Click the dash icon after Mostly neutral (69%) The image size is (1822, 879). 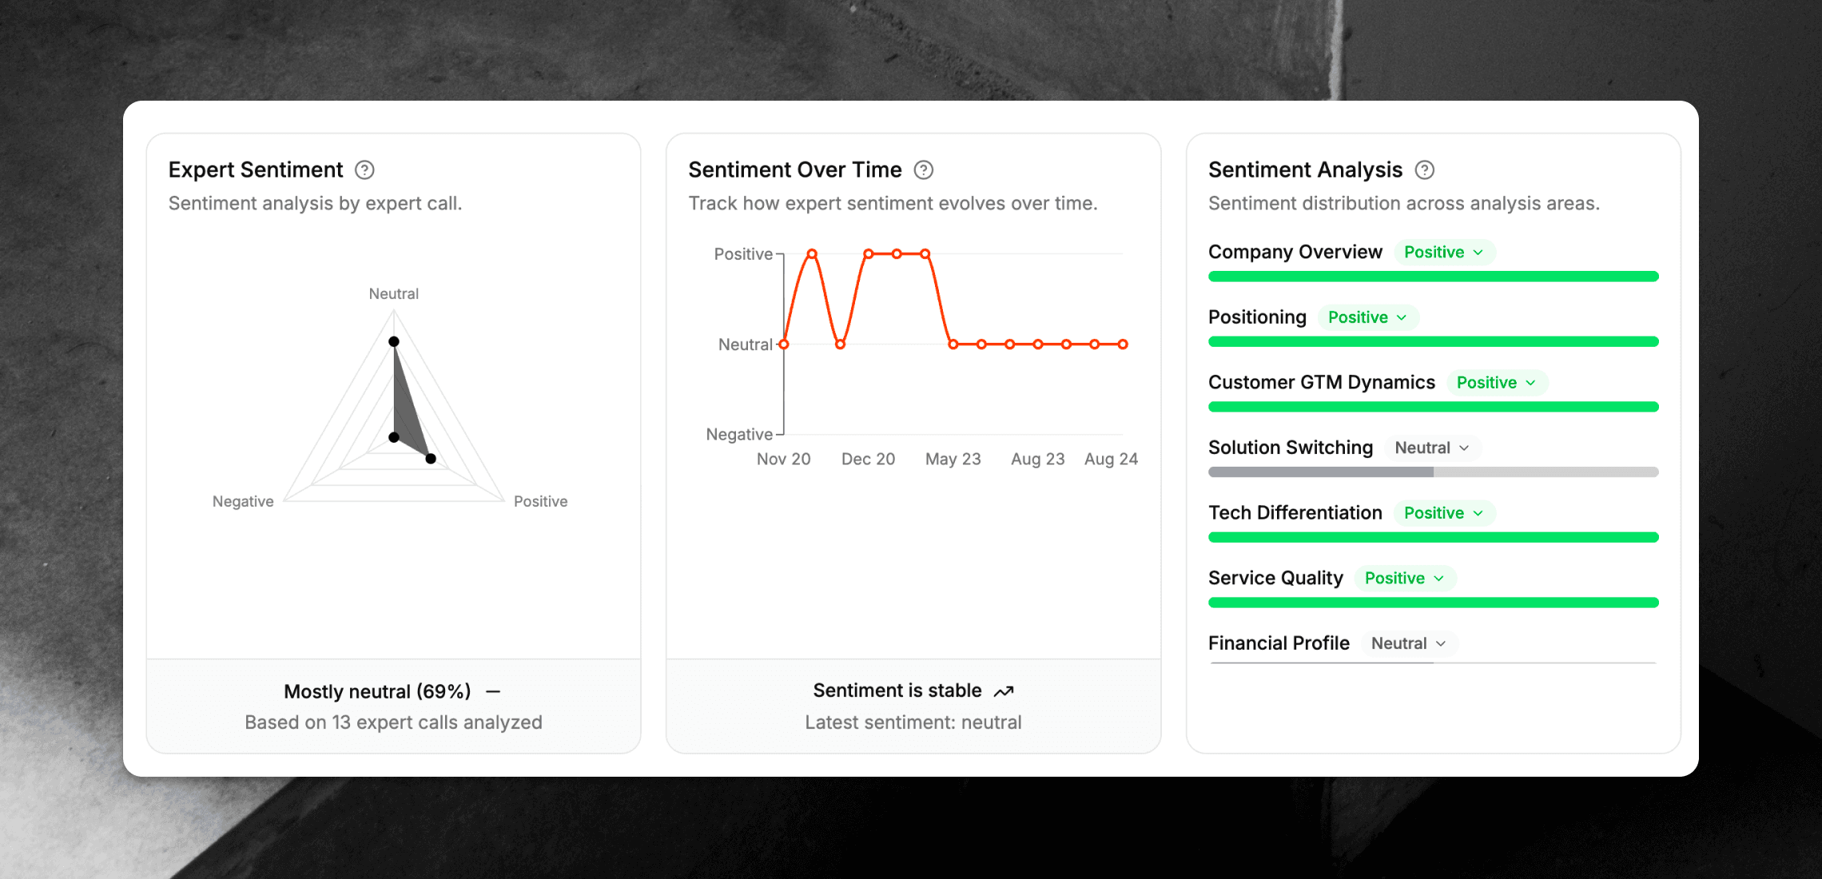click(x=493, y=692)
